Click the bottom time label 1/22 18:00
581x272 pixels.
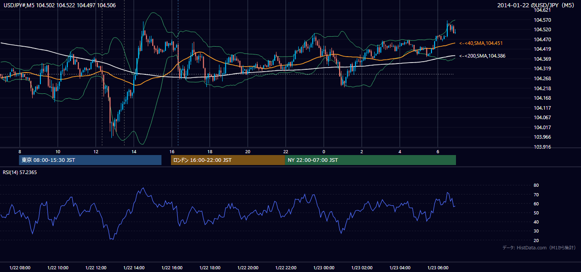(x=210, y=268)
